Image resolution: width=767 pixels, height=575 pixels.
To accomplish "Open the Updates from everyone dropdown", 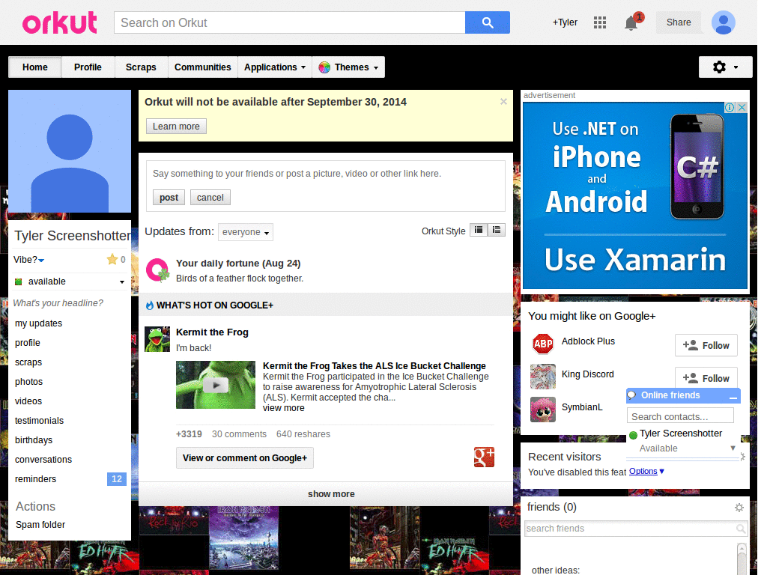I will [246, 232].
